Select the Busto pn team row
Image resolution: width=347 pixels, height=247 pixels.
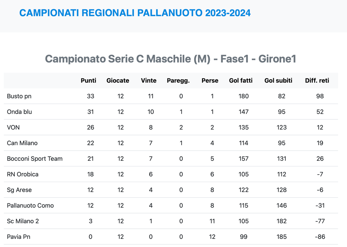(19, 96)
